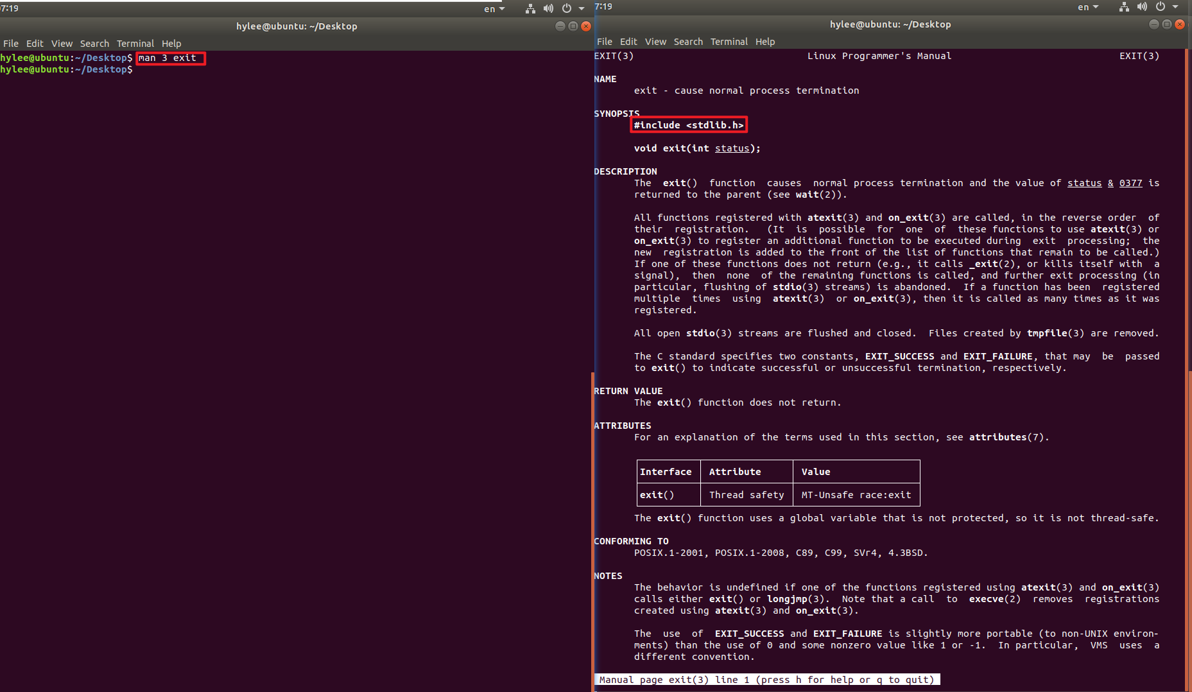This screenshot has width=1192, height=692.
Task: Click the CONFORMING TO section heading
Action: click(631, 541)
